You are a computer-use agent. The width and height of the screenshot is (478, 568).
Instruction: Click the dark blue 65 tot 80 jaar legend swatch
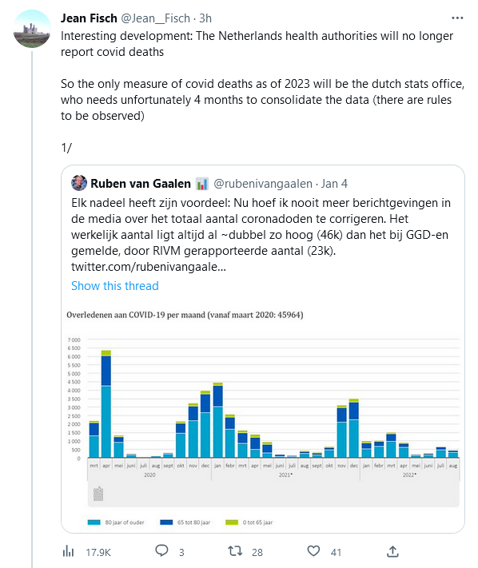click(166, 522)
